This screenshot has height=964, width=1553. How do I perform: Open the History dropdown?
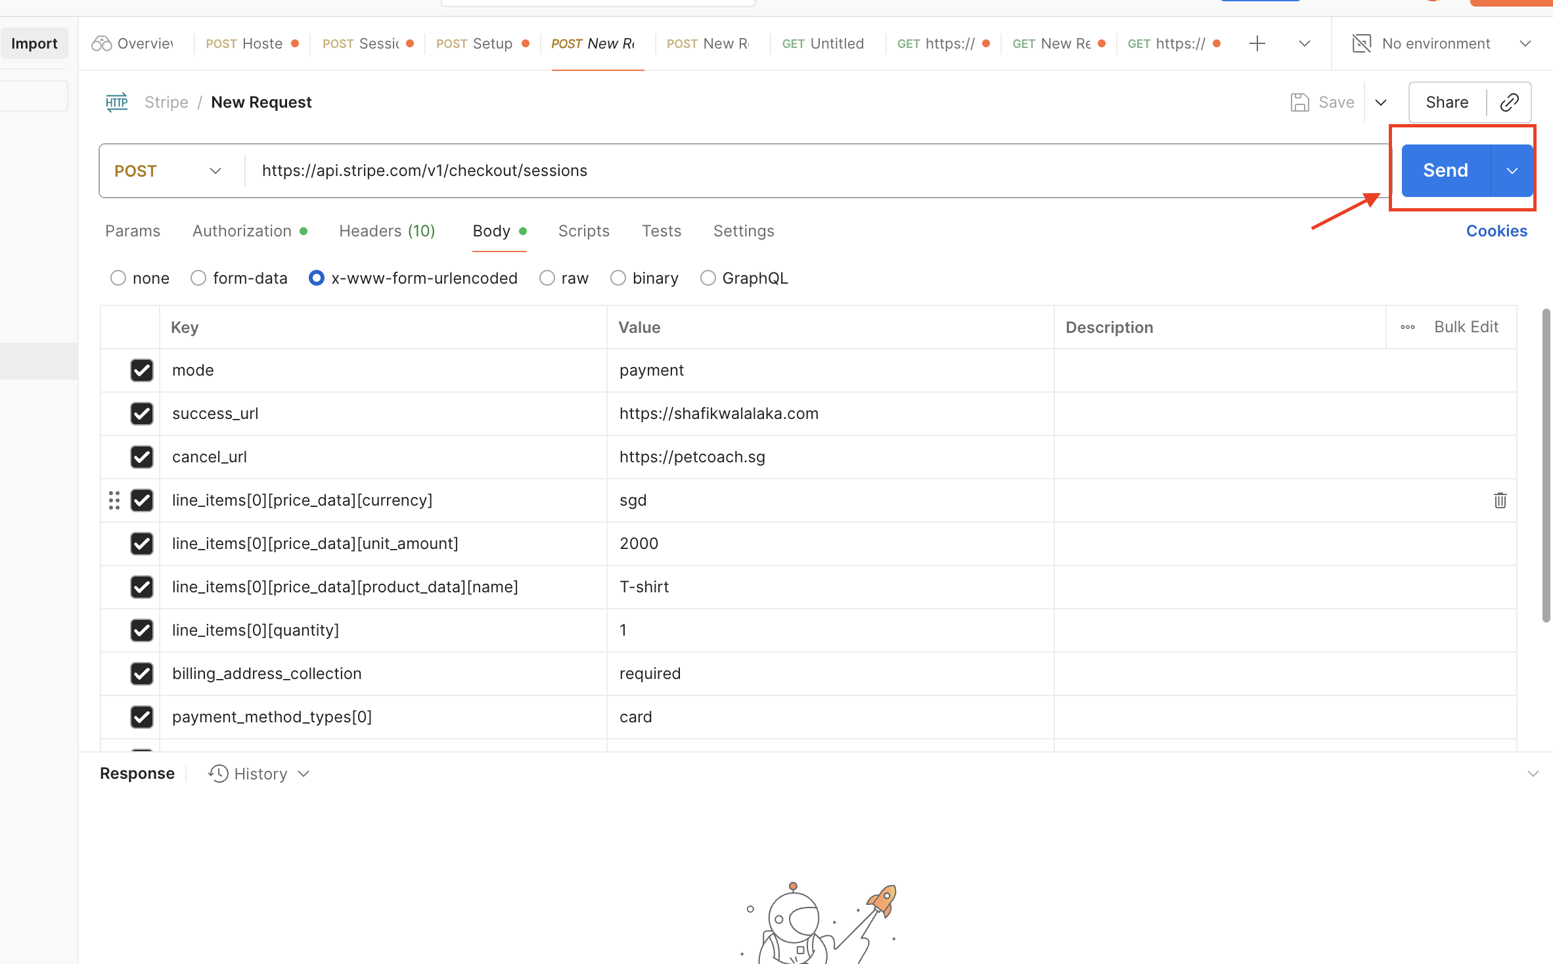pos(259,774)
